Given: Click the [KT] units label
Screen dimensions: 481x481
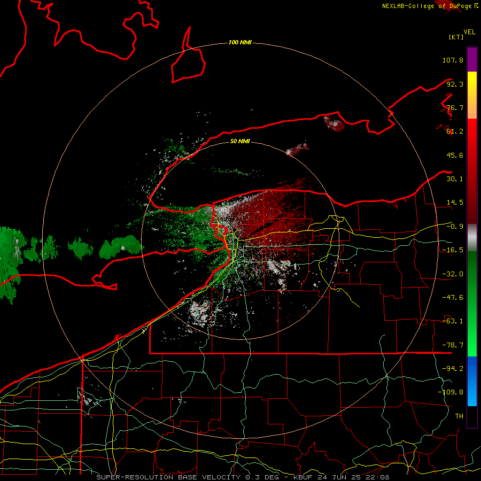Looking at the screenshot, I should [456, 37].
